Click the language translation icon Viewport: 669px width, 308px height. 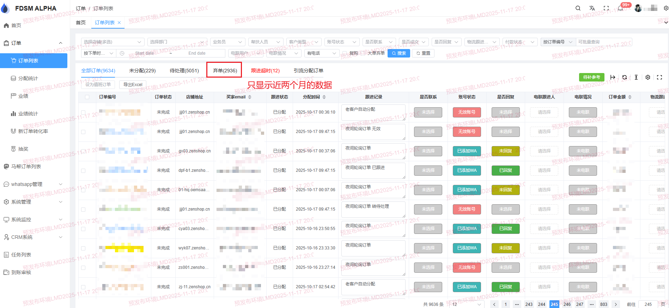click(x=592, y=8)
